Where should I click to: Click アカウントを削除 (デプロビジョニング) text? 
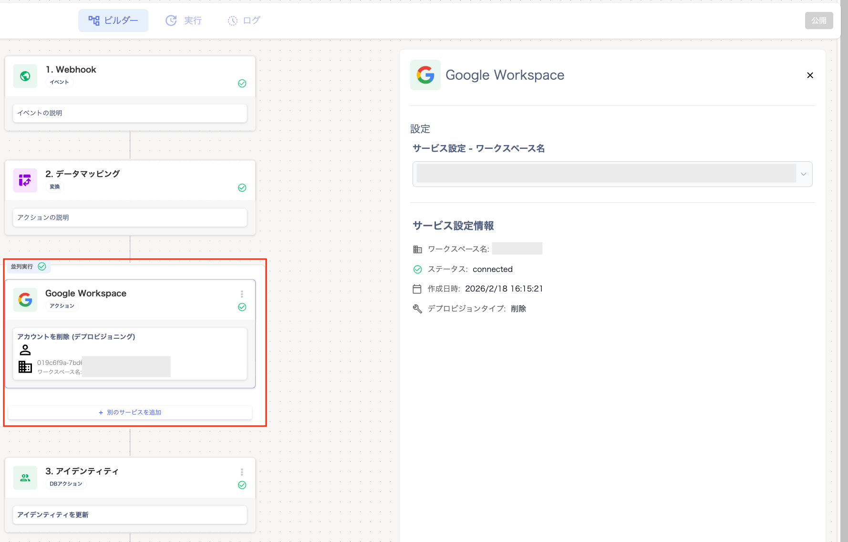coord(76,337)
